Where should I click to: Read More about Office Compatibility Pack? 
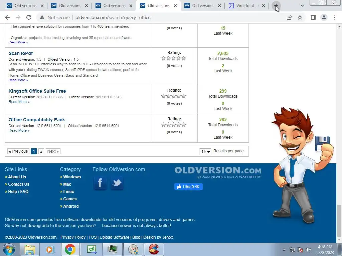pos(19,130)
